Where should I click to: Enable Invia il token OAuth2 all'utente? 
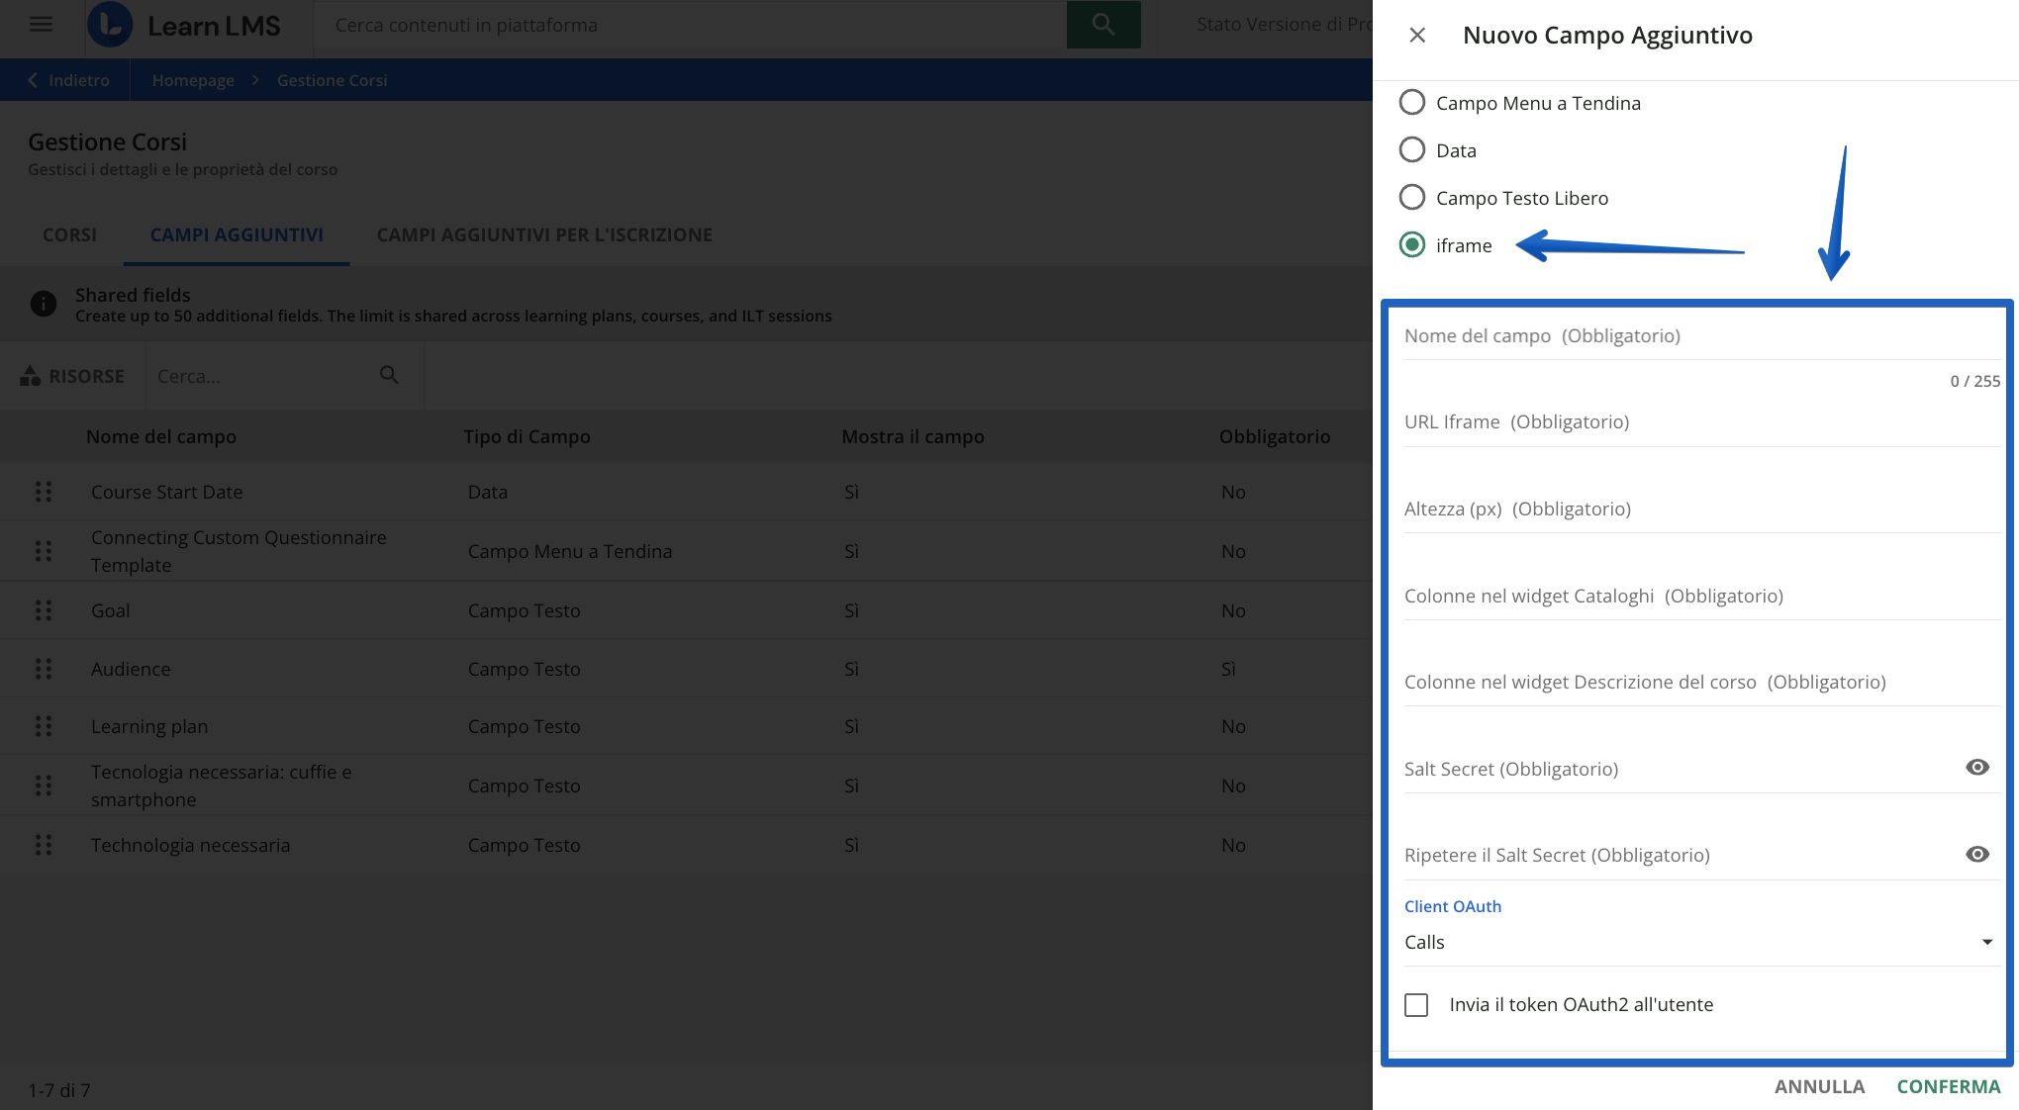(1416, 1005)
